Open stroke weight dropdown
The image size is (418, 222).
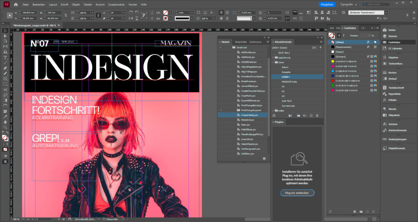pos(192,13)
